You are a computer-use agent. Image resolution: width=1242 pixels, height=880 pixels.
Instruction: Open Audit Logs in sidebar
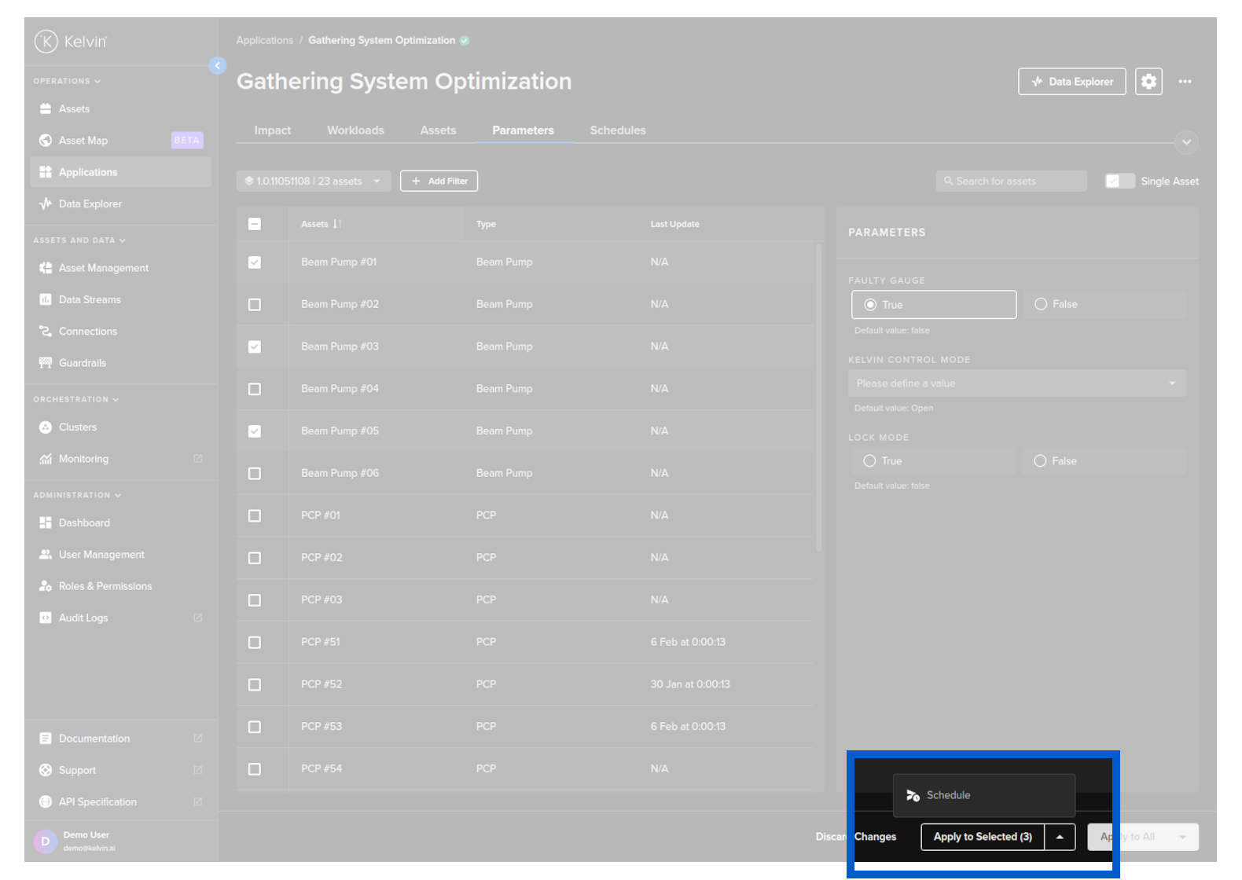(83, 618)
